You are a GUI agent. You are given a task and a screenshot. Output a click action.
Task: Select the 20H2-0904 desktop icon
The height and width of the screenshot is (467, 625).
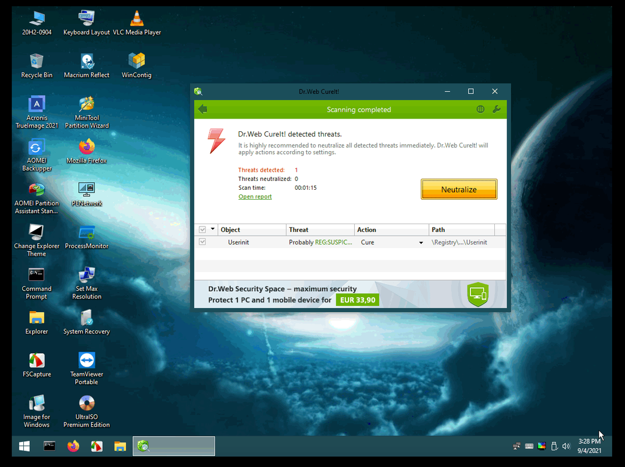[x=37, y=23]
